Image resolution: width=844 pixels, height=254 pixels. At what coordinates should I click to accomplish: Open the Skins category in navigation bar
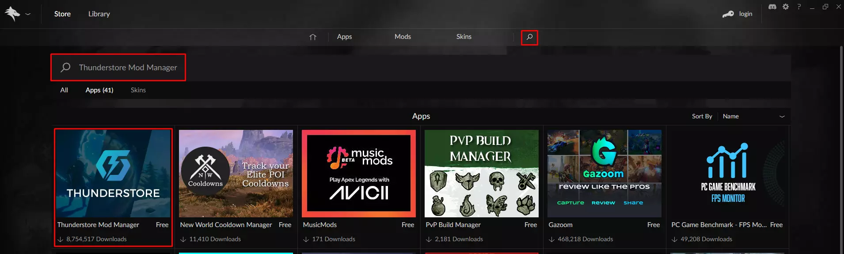pos(464,37)
